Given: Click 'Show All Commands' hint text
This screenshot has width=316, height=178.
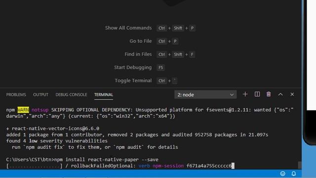Looking at the screenshot, I should click(x=128, y=28).
